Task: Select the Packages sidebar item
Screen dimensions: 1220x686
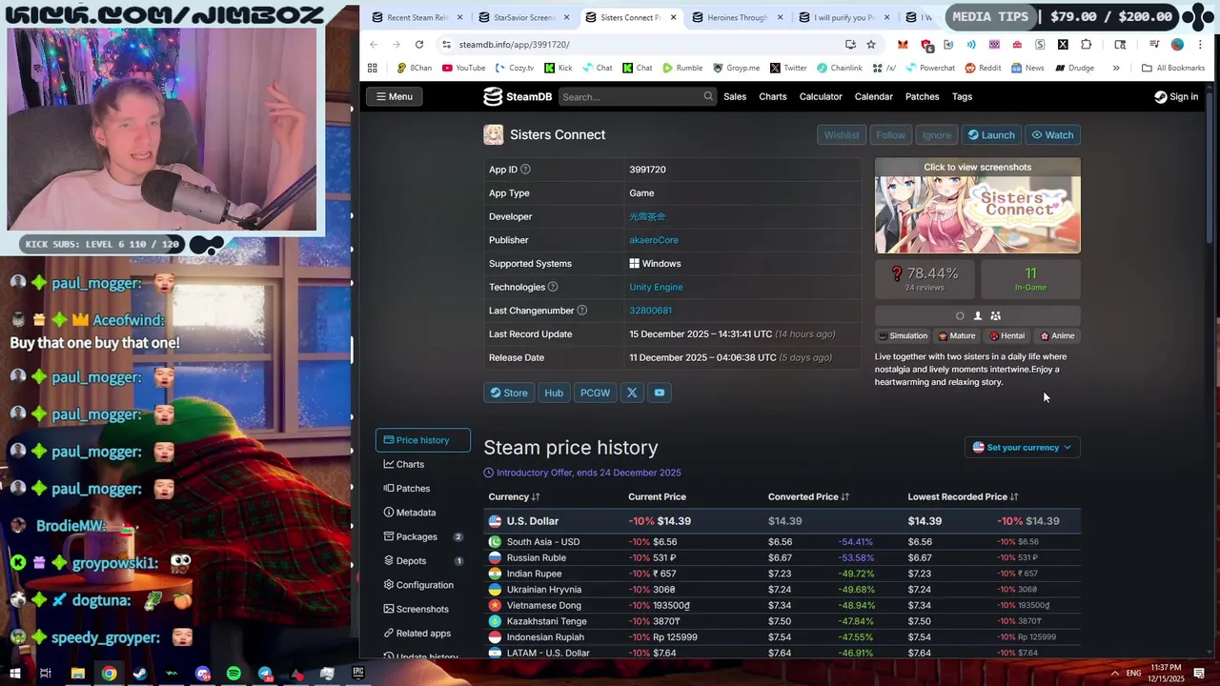Action: [x=423, y=536]
